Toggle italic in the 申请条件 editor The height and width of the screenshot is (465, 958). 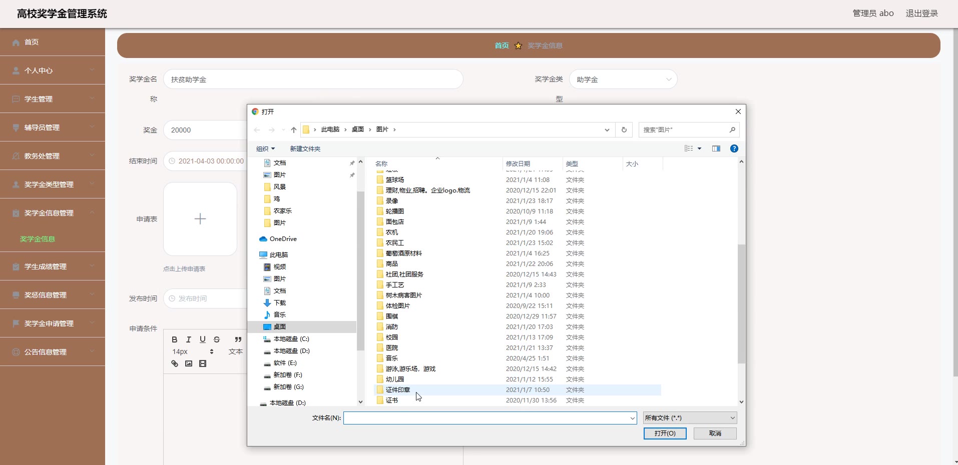click(189, 339)
